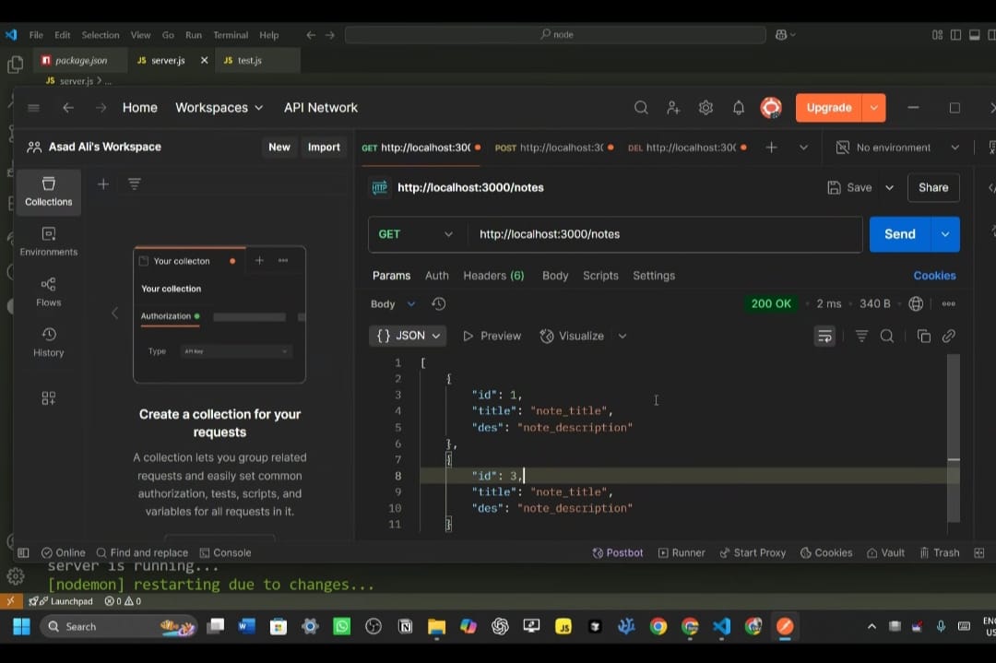
Task: Go back with Postman back arrow
Action: pos(68,108)
